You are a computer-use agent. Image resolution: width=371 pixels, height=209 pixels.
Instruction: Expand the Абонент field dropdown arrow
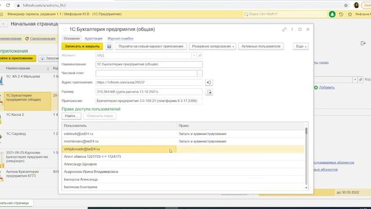click(x=194, y=56)
